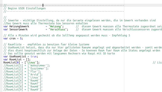This screenshot has height=92, width=162.
Task: Click the highlighted dashed line at top
Action: [x=64, y=5]
